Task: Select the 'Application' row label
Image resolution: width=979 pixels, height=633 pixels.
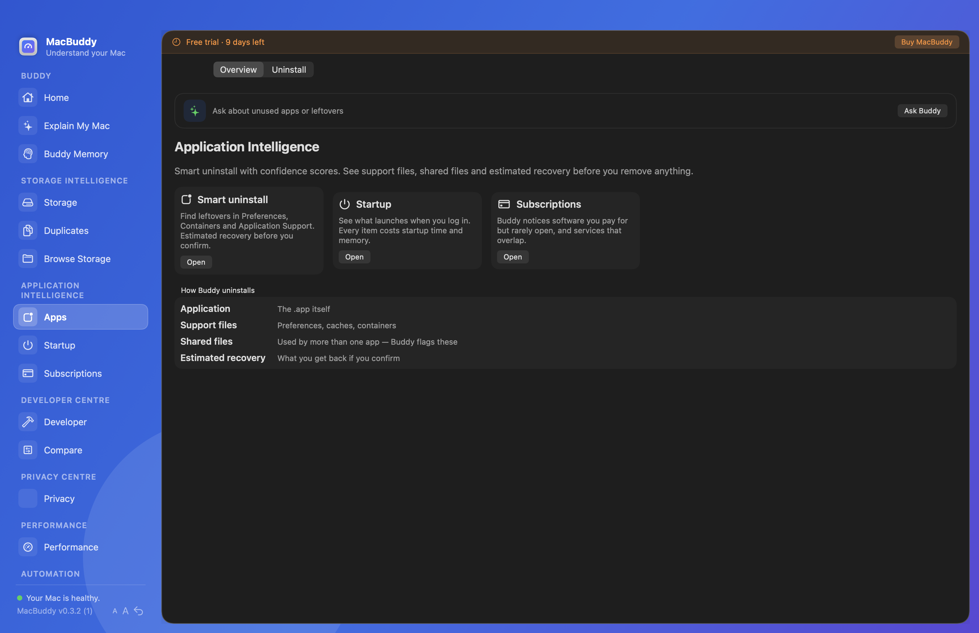Action: [205, 309]
